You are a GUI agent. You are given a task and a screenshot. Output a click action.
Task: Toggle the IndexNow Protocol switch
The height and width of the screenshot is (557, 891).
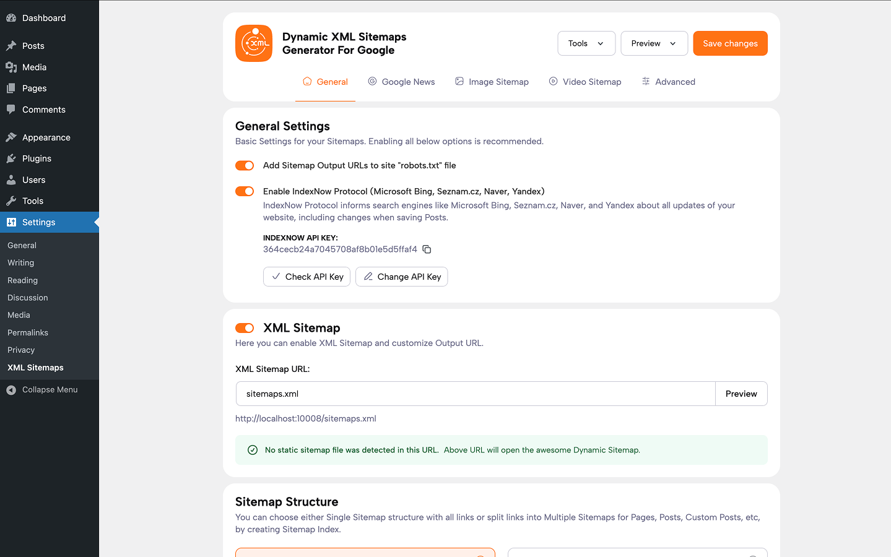click(x=245, y=191)
